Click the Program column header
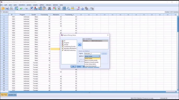 tap(22, 15)
